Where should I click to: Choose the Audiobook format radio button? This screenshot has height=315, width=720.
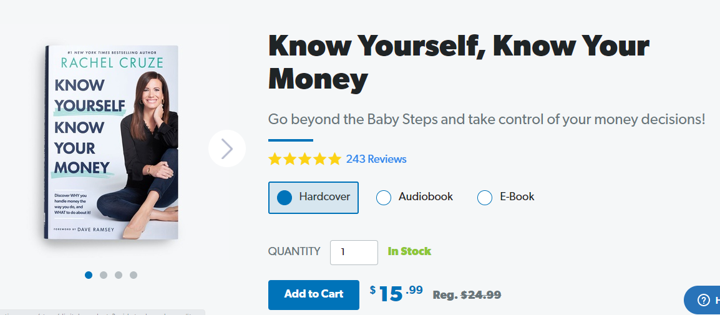384,198
